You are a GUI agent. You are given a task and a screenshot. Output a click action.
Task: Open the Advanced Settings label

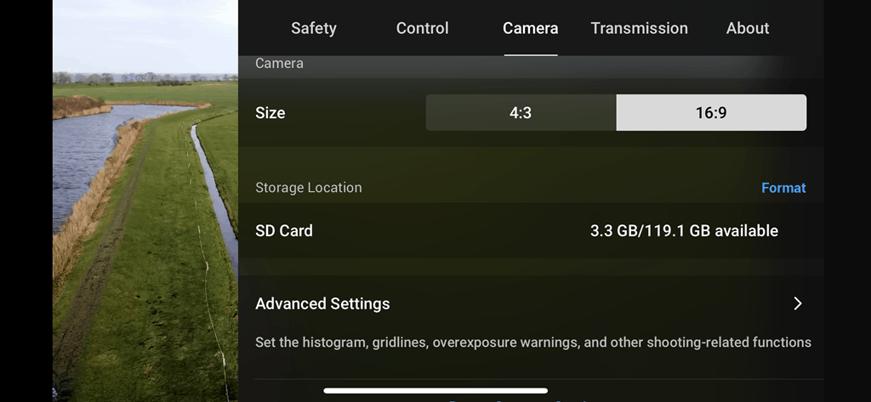click(322, 303)
